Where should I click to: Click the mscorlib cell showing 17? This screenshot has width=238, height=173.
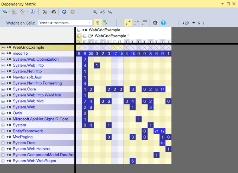pos(115,54)
